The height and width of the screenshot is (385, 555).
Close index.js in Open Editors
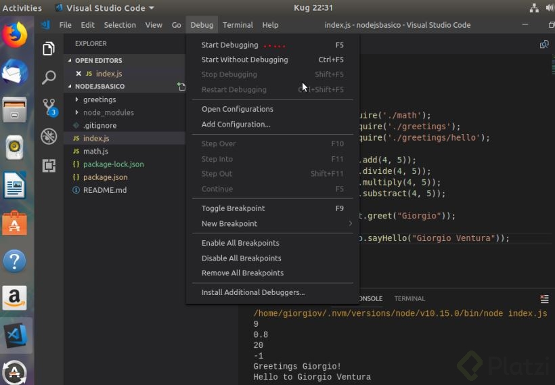pyautogui.click(x=79, y=73)
